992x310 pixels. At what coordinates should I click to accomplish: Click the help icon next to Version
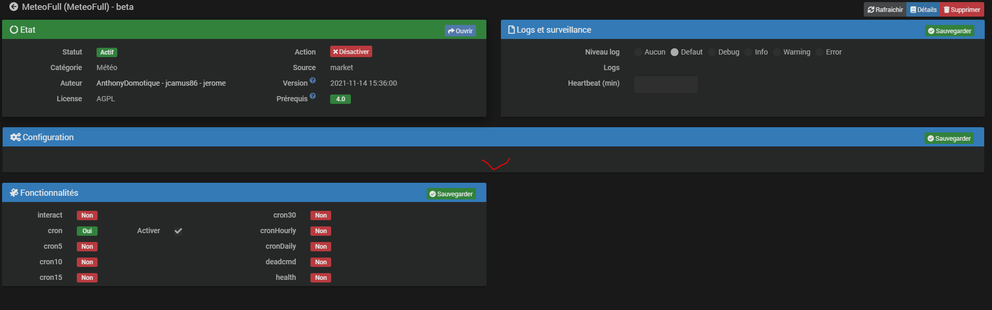coord(312,80)
